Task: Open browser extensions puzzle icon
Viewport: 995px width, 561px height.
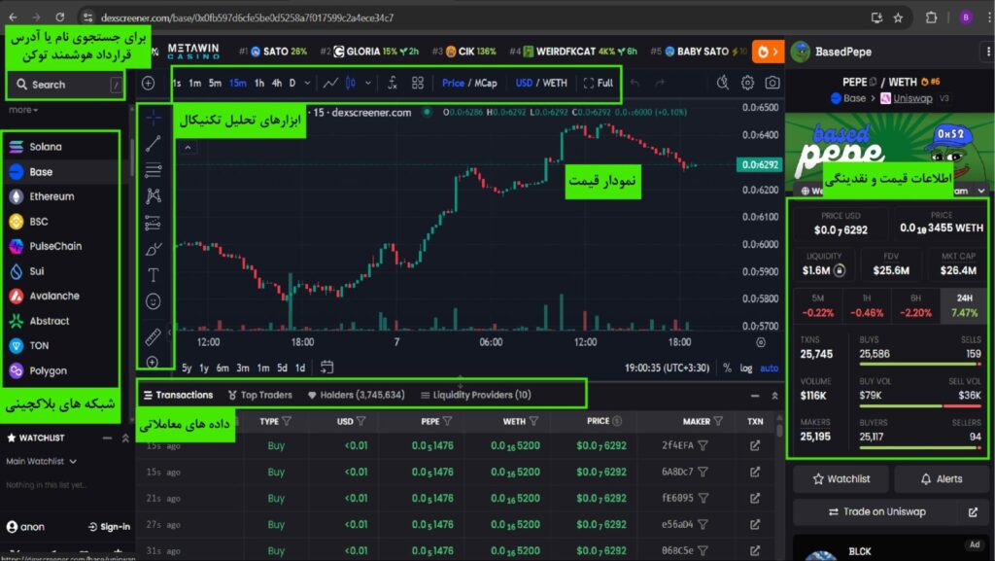Action: [x=931, y=18]
